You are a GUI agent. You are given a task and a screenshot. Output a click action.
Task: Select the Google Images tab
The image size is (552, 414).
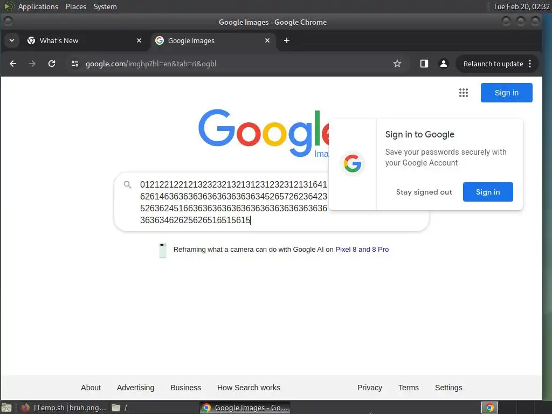[212, 40]
